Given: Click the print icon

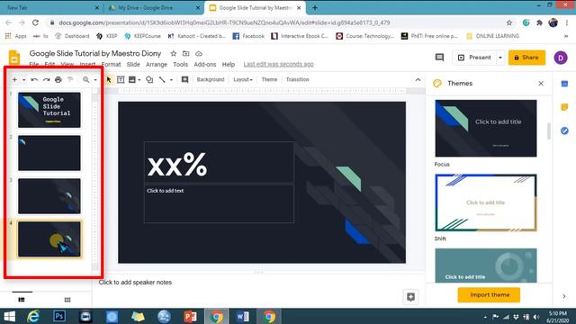Looking at the screenshot, I should point(58,80).
